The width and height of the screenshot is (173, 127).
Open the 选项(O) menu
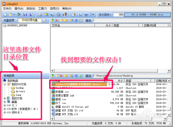click(x=55, y=9)
